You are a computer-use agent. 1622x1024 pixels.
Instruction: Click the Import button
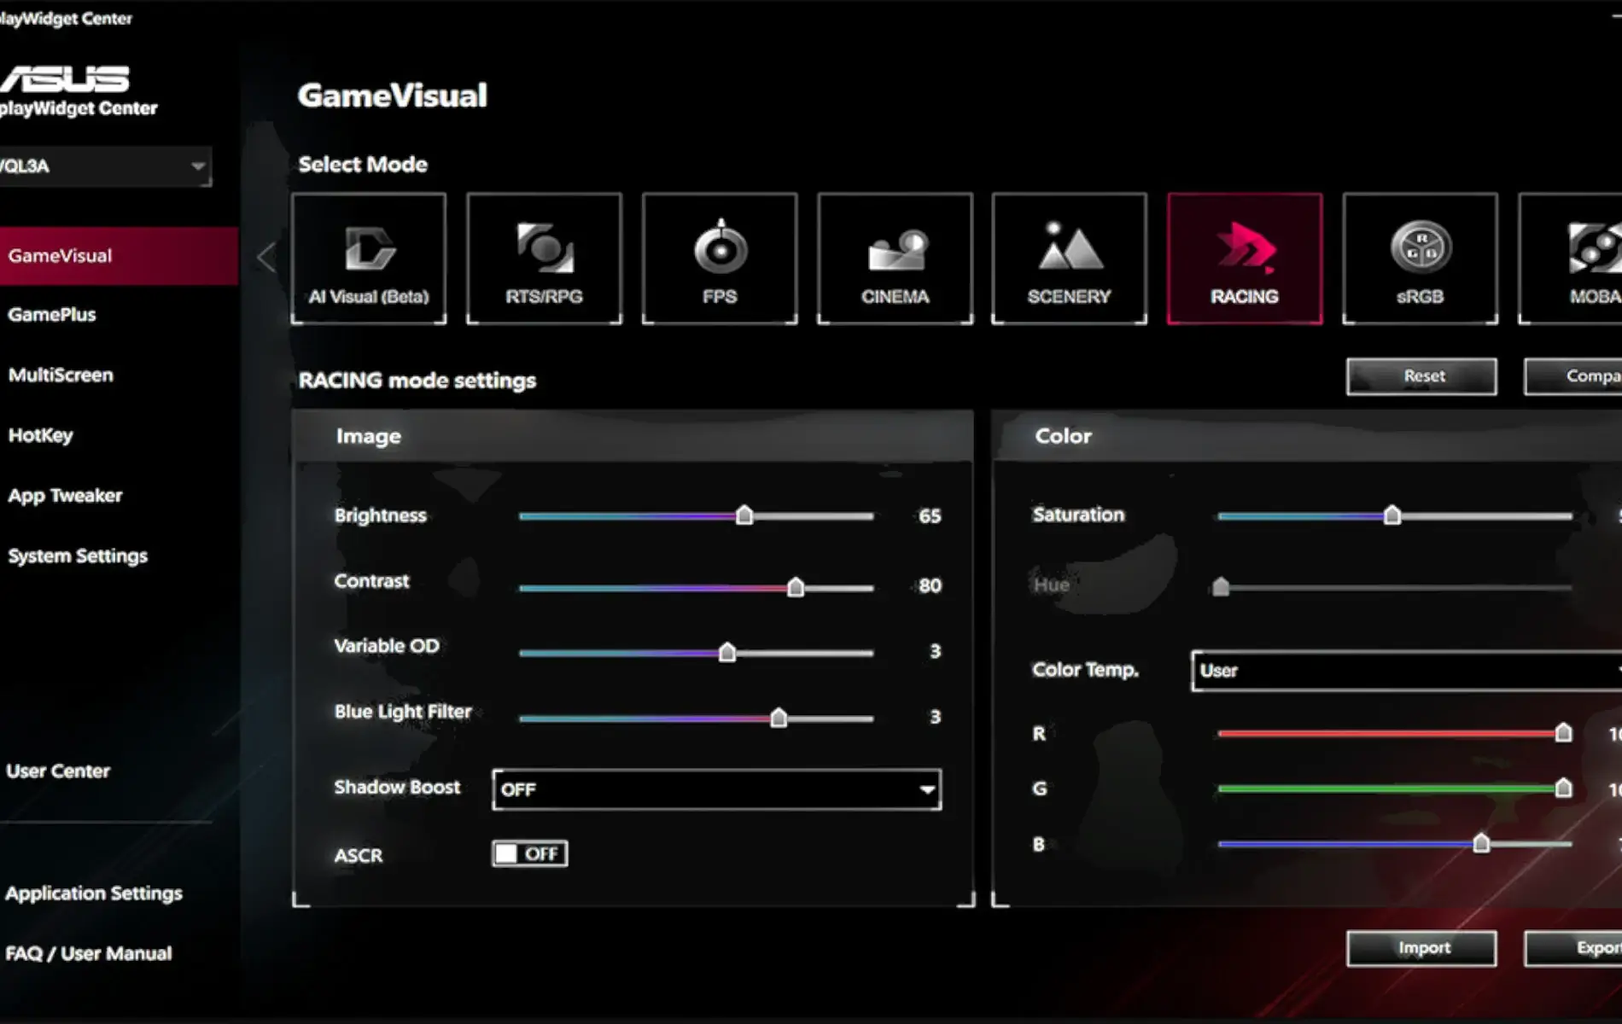pos(1421,948)
